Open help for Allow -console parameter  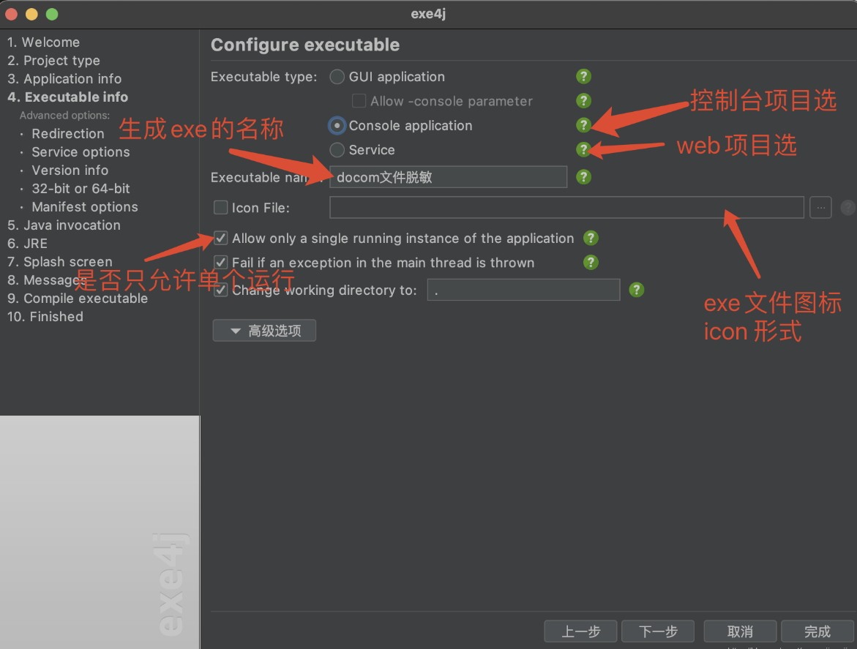583,101
